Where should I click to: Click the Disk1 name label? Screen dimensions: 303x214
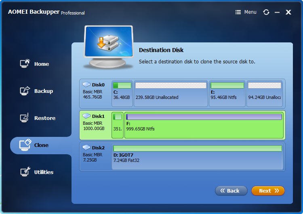click(x=98, y=116)
